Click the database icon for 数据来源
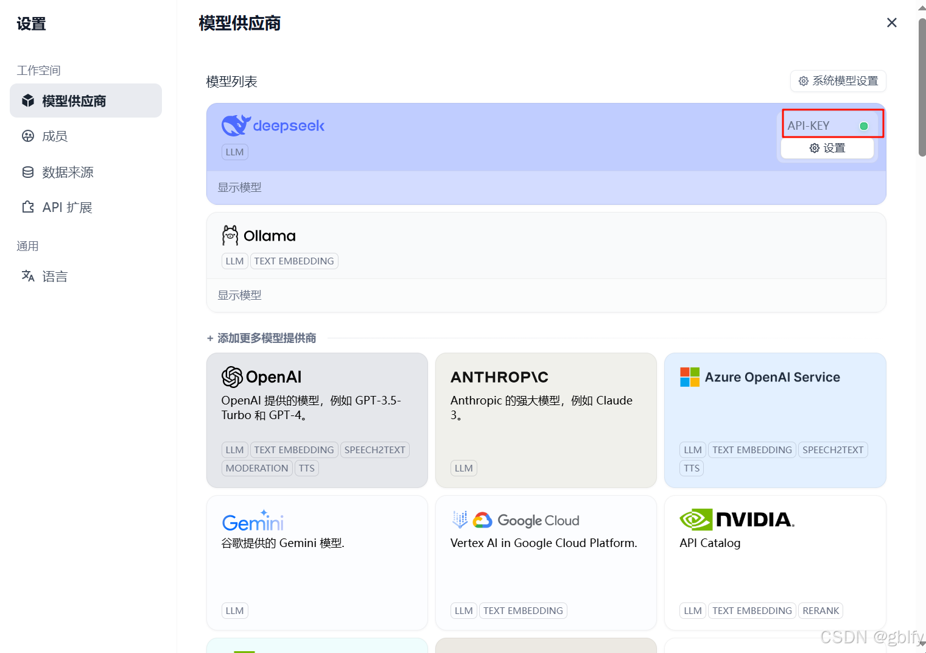926x653 pixels. [x=28, y=172]
